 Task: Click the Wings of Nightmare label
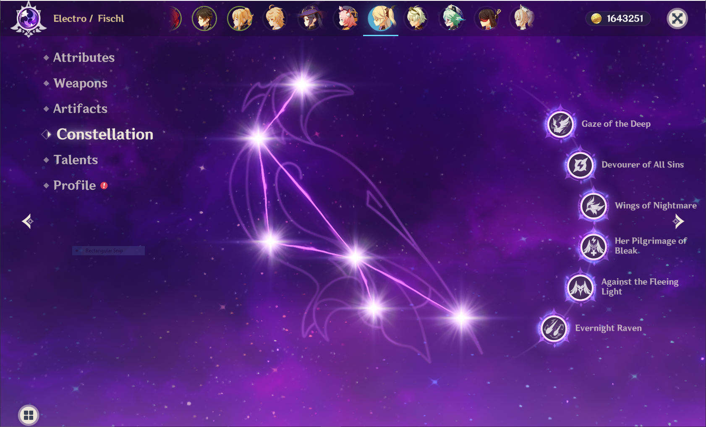click(656, 205)
